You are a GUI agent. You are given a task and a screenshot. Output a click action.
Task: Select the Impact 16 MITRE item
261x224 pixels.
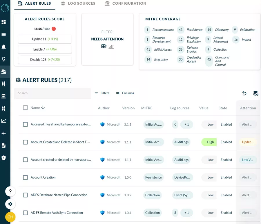(x=242, y=40)
